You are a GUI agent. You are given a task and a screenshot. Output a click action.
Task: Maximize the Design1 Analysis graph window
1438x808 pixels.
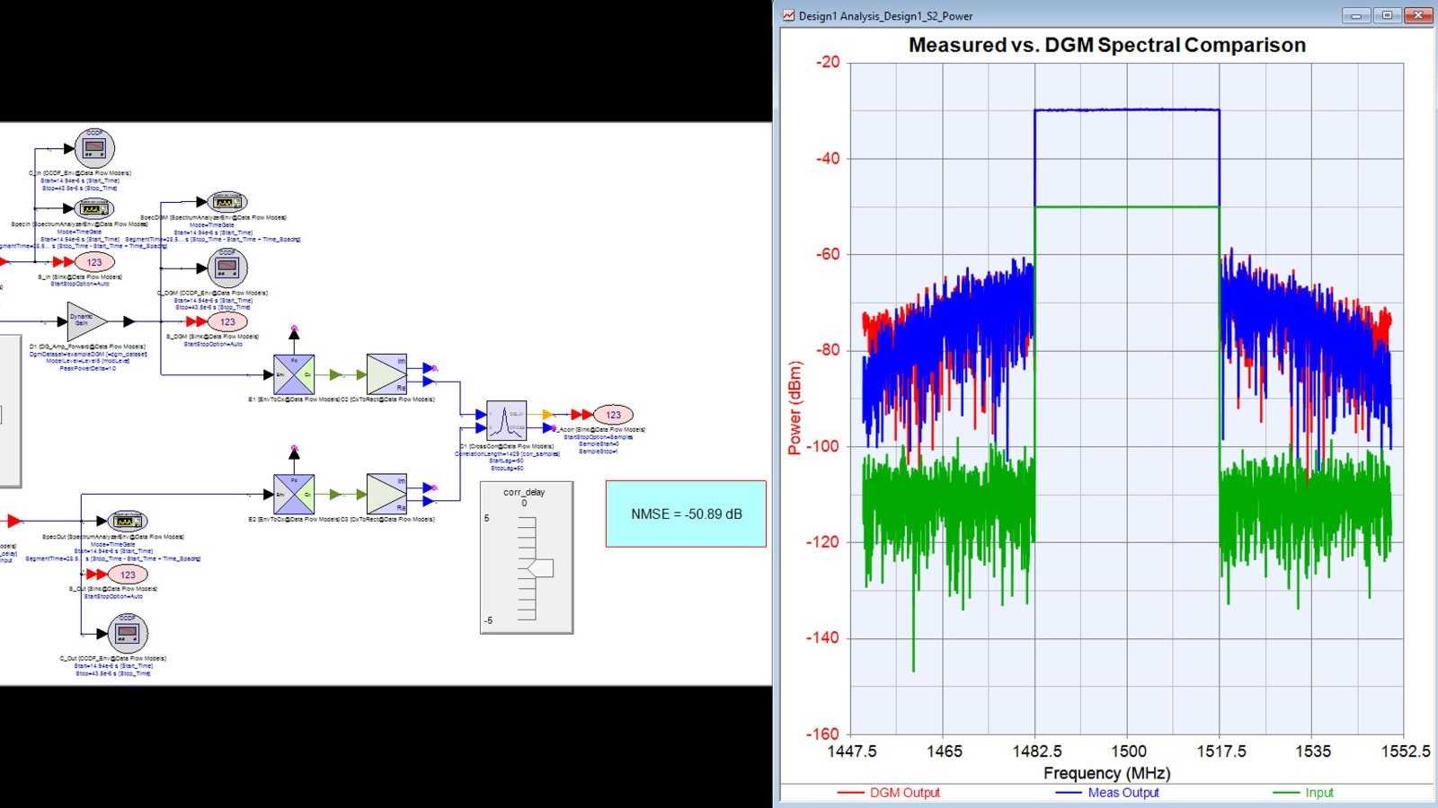[1388, 15]
